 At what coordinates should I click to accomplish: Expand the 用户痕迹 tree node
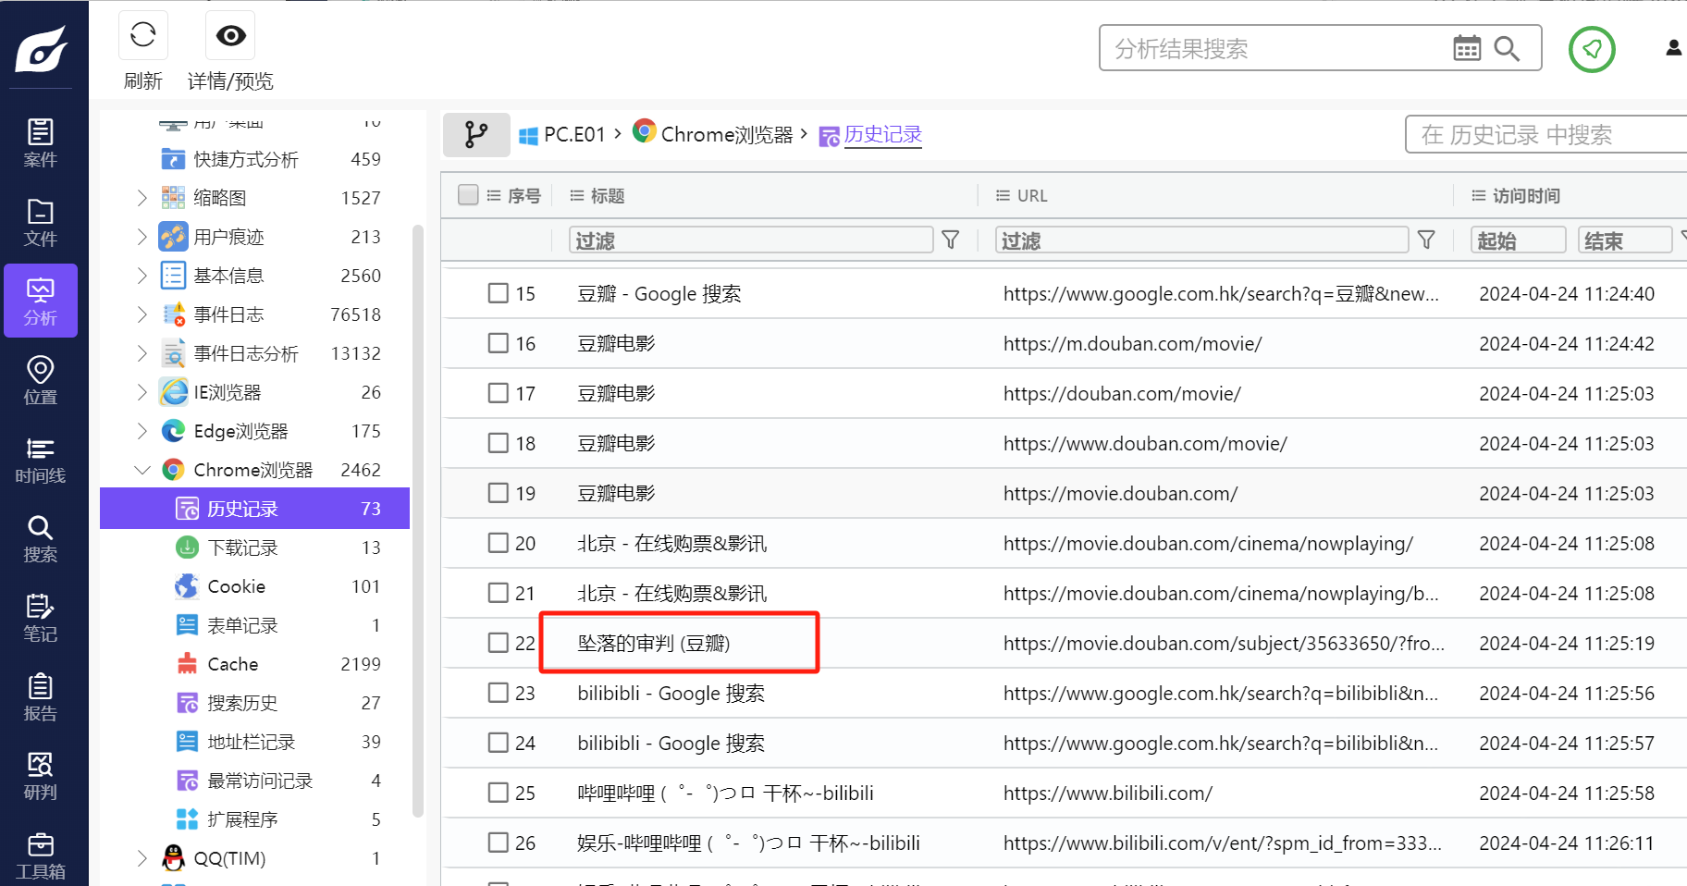(x=142, y=237)
